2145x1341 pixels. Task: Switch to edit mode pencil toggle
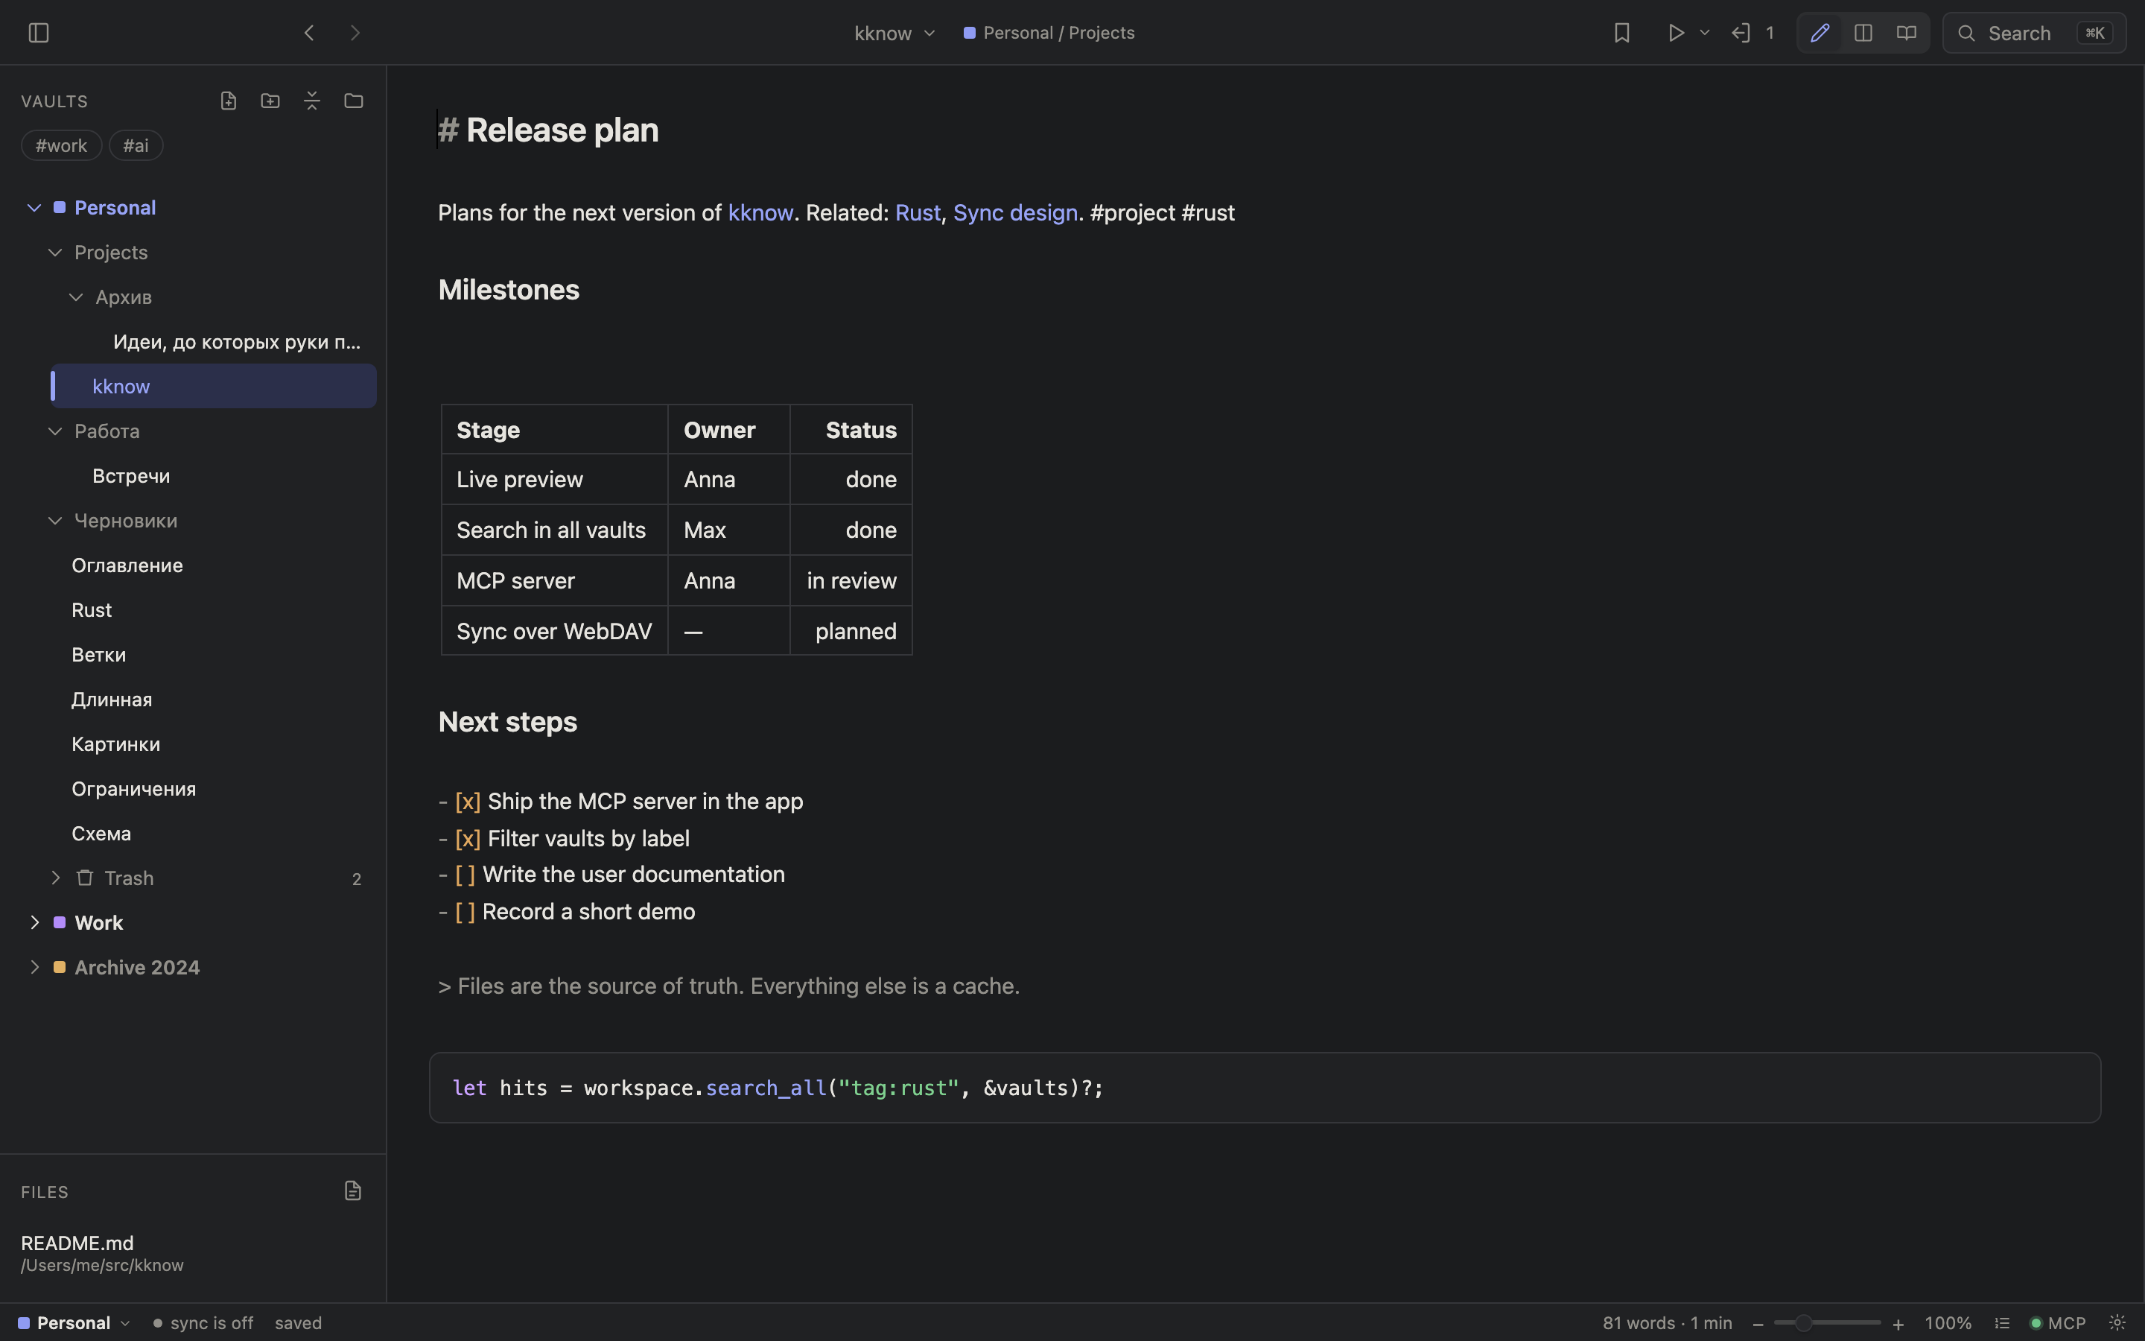point(1820,33)
